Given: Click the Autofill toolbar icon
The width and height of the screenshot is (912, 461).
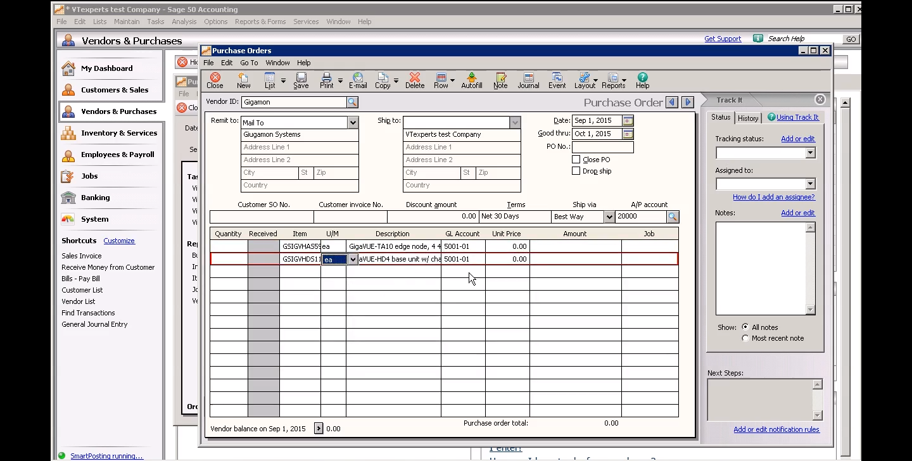Looking at the screenshot, I should coord(472,80).
